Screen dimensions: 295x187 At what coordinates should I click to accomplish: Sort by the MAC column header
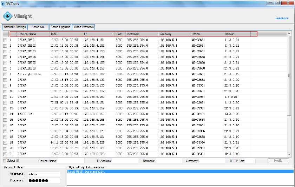pos(66,34)
